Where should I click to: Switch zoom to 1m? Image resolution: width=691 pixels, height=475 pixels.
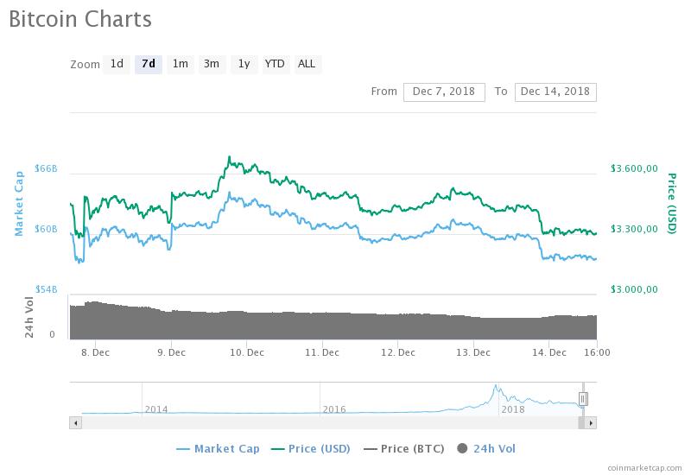pyautogui.click(x=181, y=64)
